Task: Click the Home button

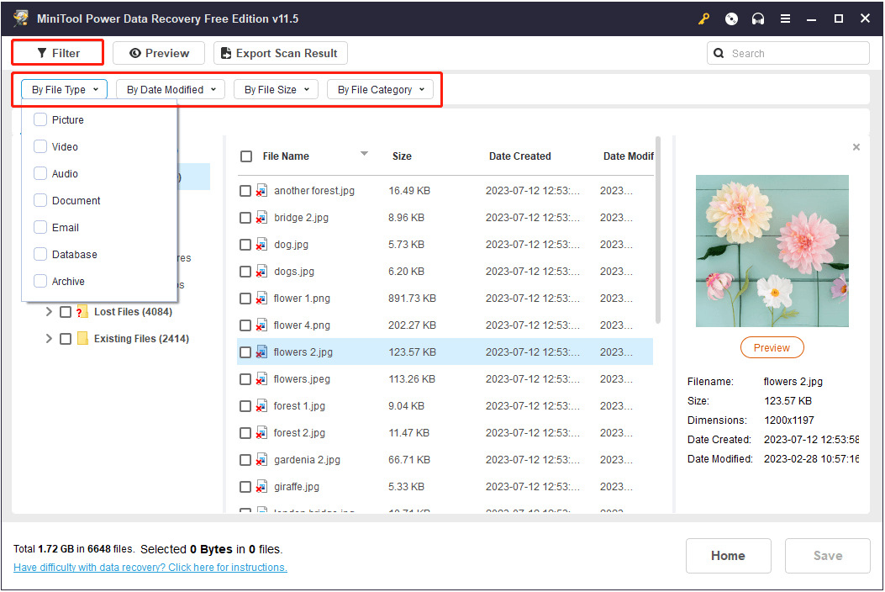Action: [x=728, y=556]
